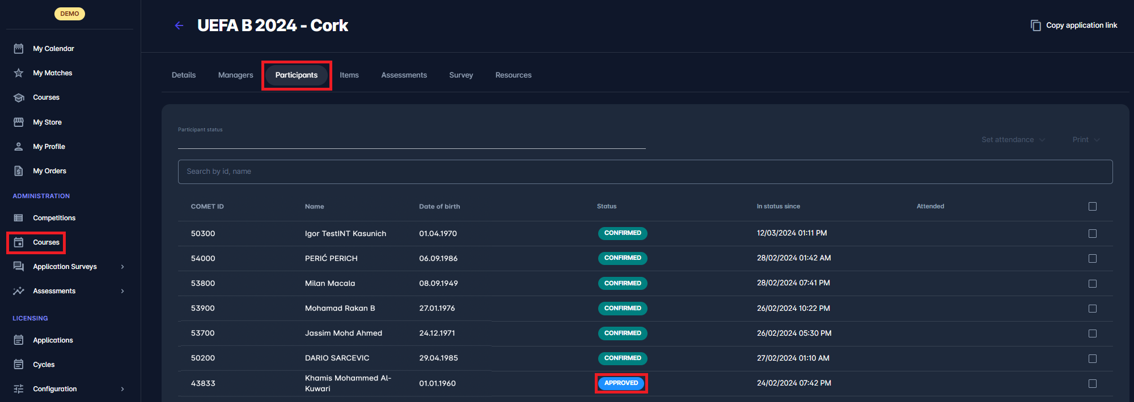Open the Set attendance dropdown
Screen dimensions: 1134x402
(1013, 140)
